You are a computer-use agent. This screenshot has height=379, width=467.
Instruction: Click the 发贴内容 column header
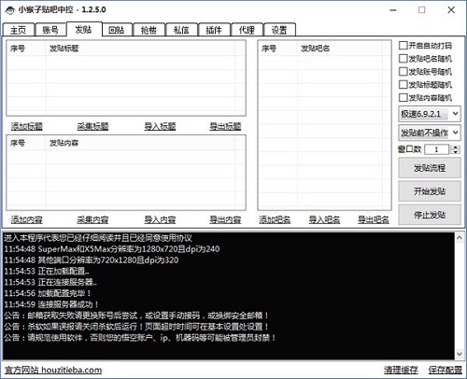(140, 143)
